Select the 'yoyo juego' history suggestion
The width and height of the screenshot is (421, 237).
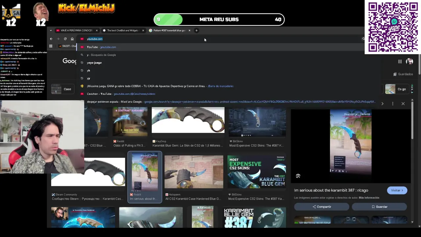click(x=229, y=63)
